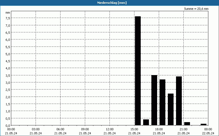This screenshot has width=219, height=136.
Task: Select the 12:00 time axis label
Action: tap(110, 129)
